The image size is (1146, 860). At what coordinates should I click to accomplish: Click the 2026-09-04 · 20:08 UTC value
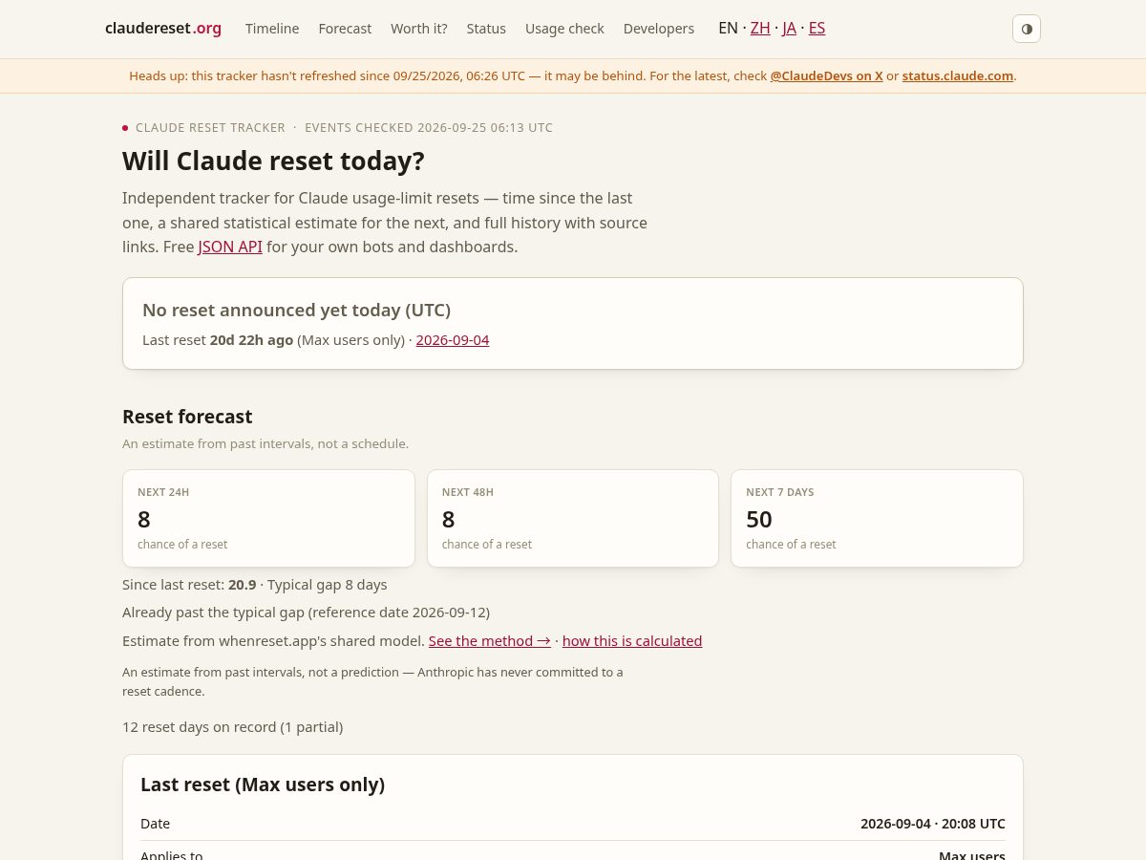click(933, 823)
